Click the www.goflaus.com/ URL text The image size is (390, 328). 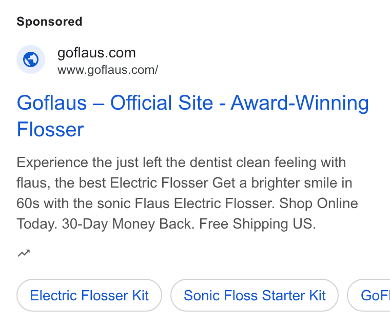pyautogui.click(x=108, y=70)
